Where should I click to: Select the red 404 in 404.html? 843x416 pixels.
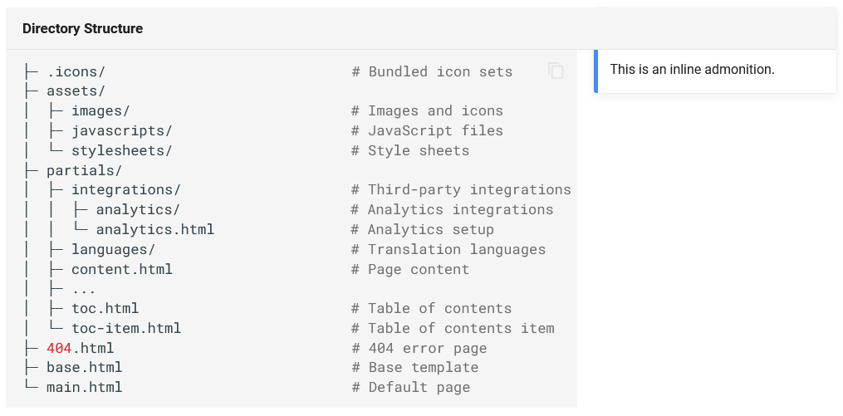(59, 348)
